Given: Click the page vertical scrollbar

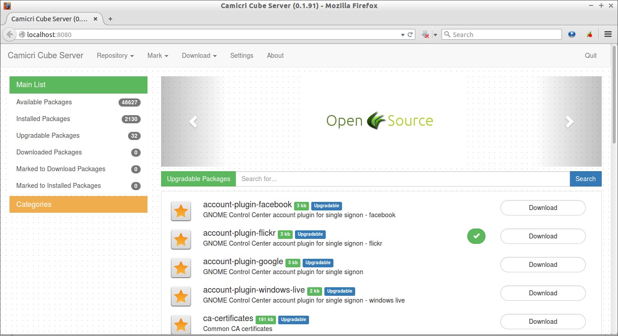Looking at the screenshot, I should point(614,95).
